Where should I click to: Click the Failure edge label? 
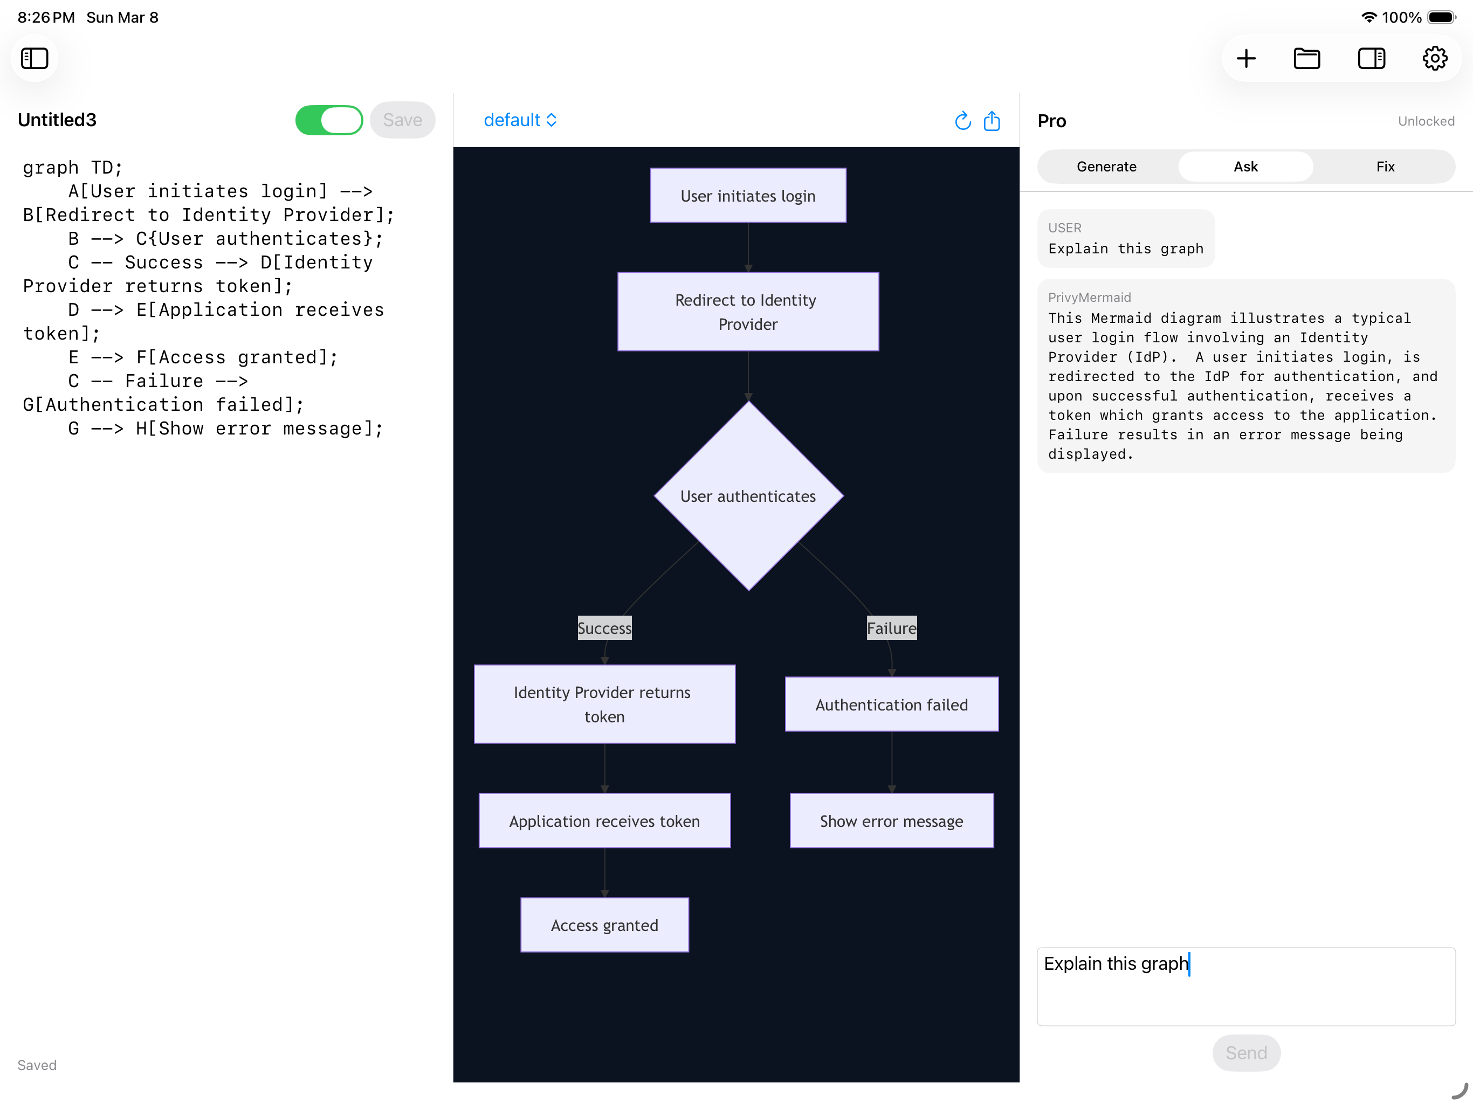[x=891, y=628]
